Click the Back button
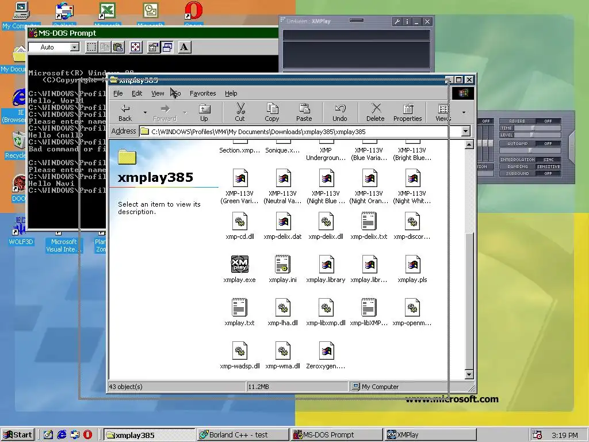 (x=125, y=112)
